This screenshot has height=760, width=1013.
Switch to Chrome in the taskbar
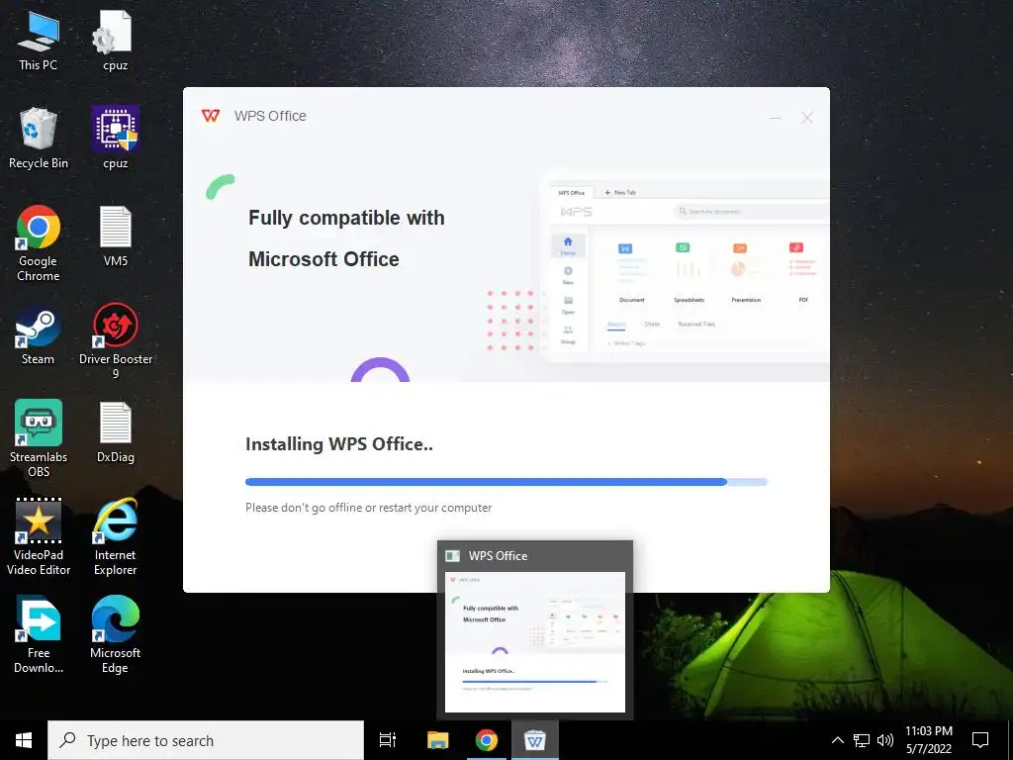tap(487, 740)
